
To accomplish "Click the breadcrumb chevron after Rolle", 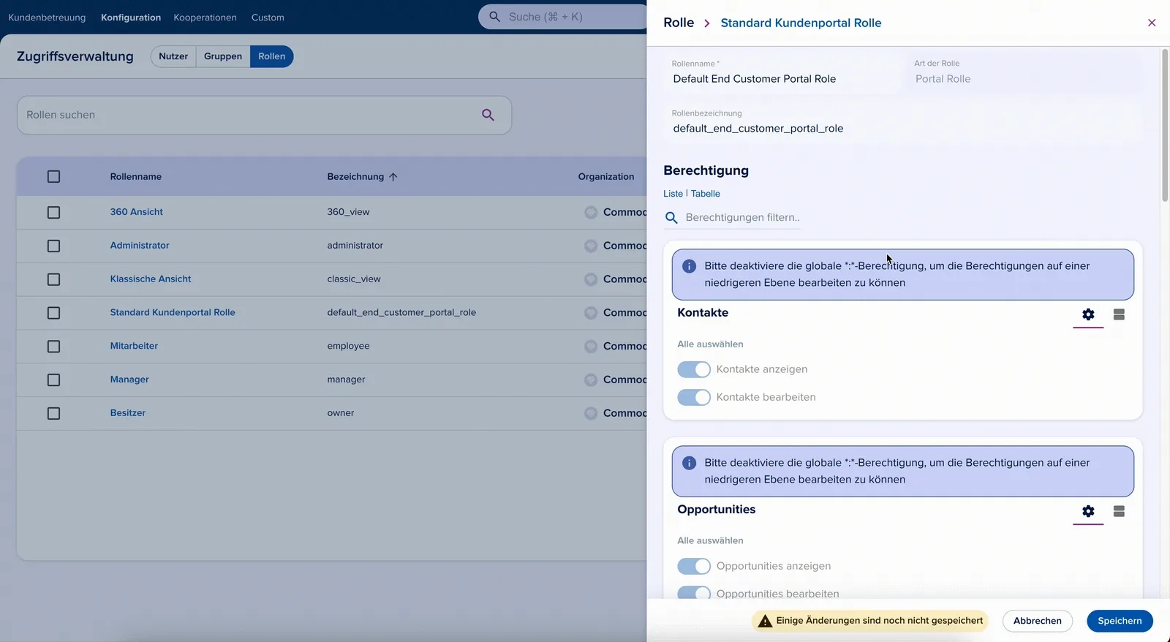I will (x=707, y=23).
